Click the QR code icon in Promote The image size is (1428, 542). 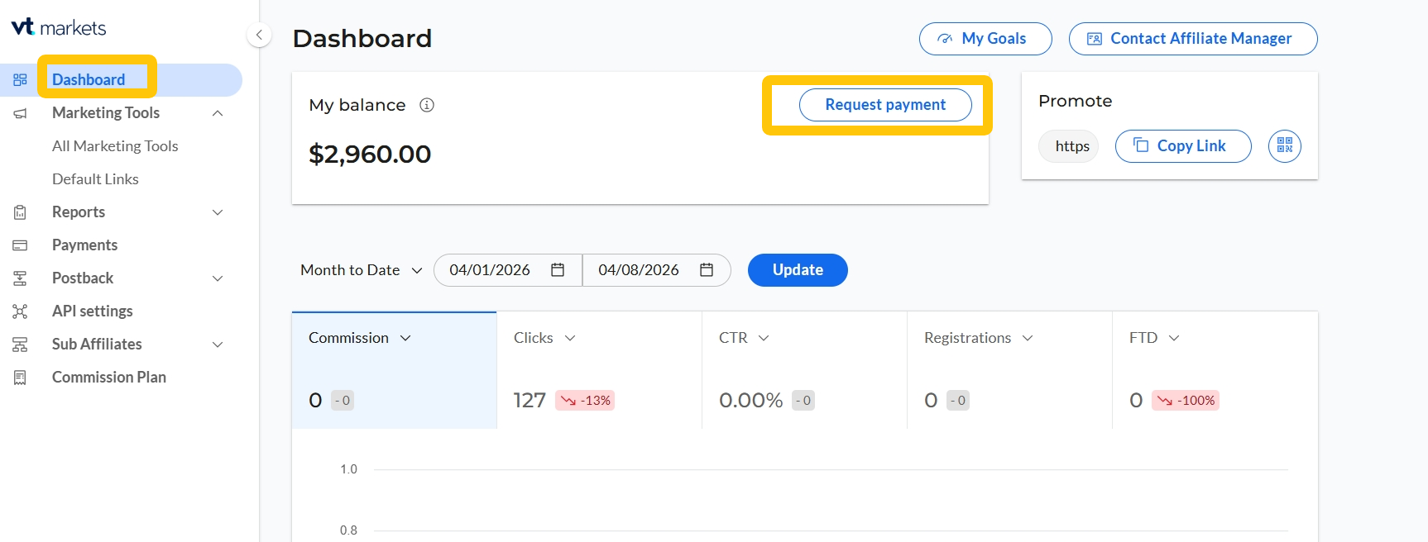click(x=1284, y=145)
